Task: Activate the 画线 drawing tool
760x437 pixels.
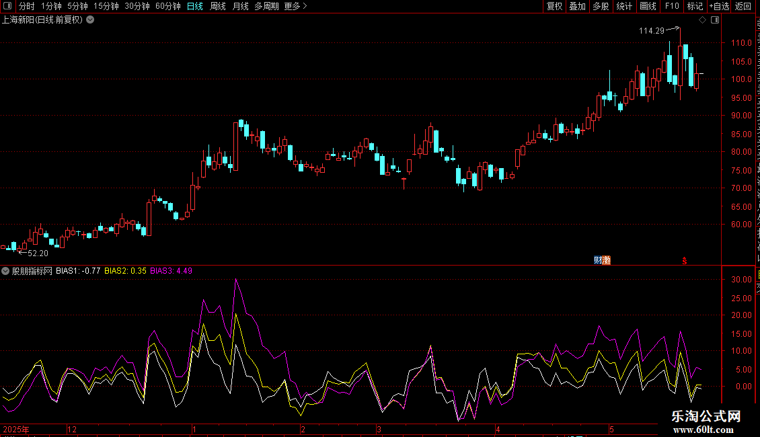Action: click(648, 6)
